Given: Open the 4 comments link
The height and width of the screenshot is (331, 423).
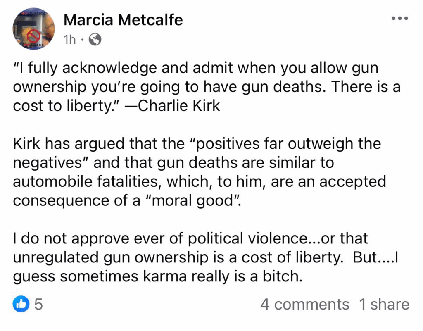Looking at the screenshot, I should 304,305.
